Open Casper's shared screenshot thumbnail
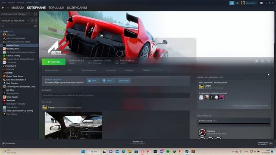This screenshot has width=276, height=155. click(73, 125)
